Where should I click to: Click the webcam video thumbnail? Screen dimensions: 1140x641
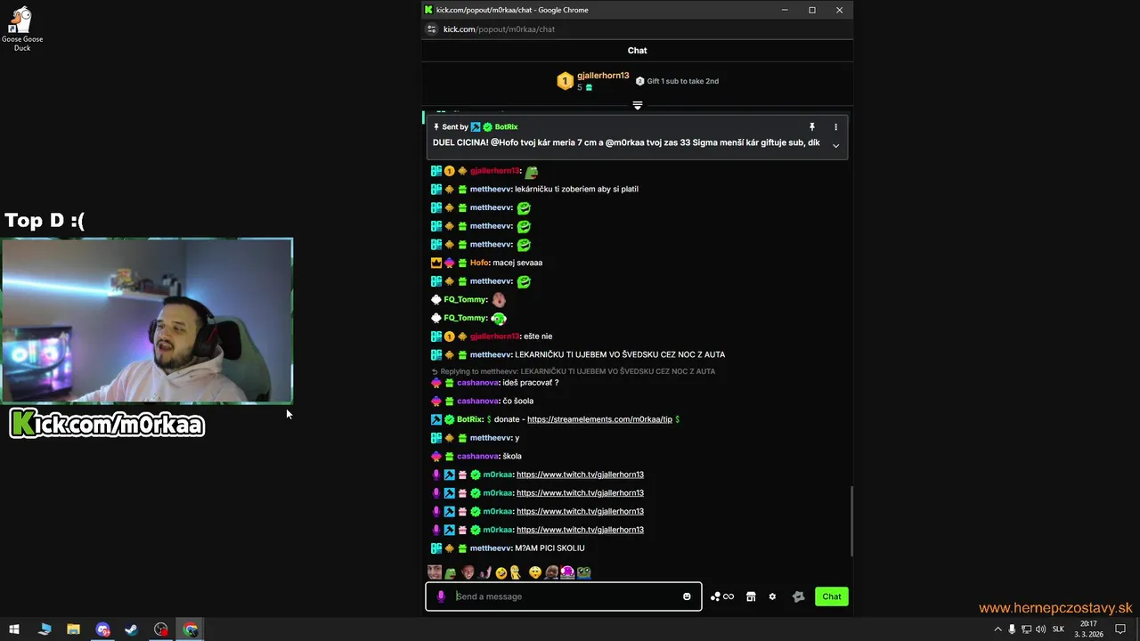coord(147,320)
